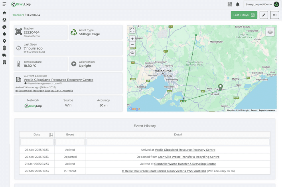
Task: Open the tracker device icon in sidebar
Action: click(x=4, y=48)
